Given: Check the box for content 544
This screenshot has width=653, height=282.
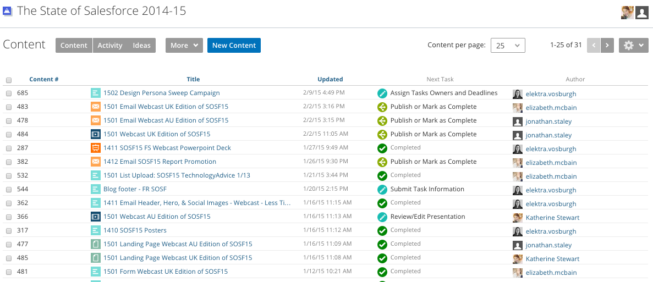Looking at the screenshot, I should coord(9,190).
